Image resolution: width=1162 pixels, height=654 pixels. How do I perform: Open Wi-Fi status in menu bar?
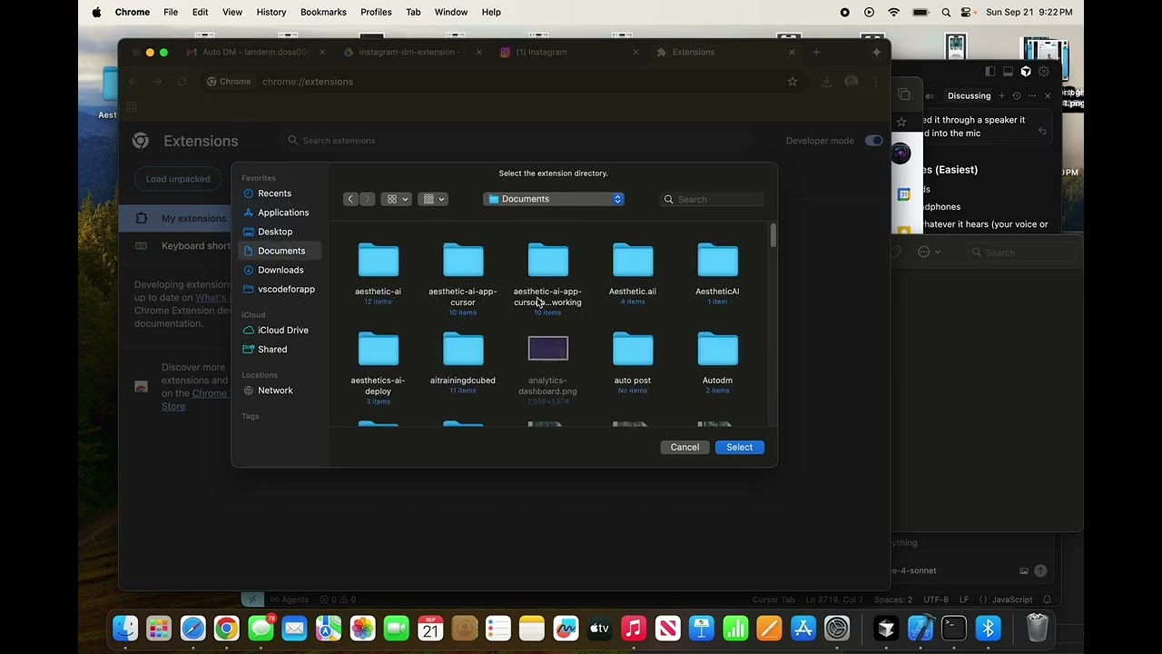click(894, 12)
